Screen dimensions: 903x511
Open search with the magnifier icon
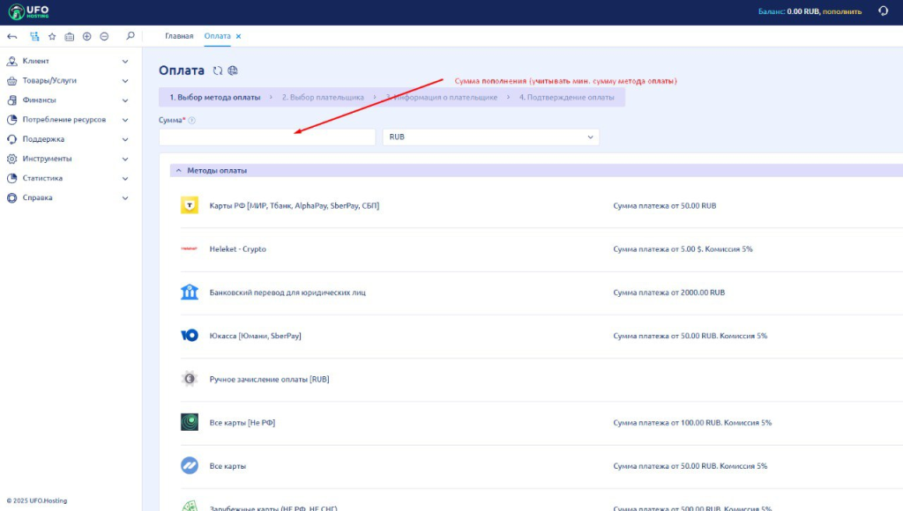coord(131,36)
